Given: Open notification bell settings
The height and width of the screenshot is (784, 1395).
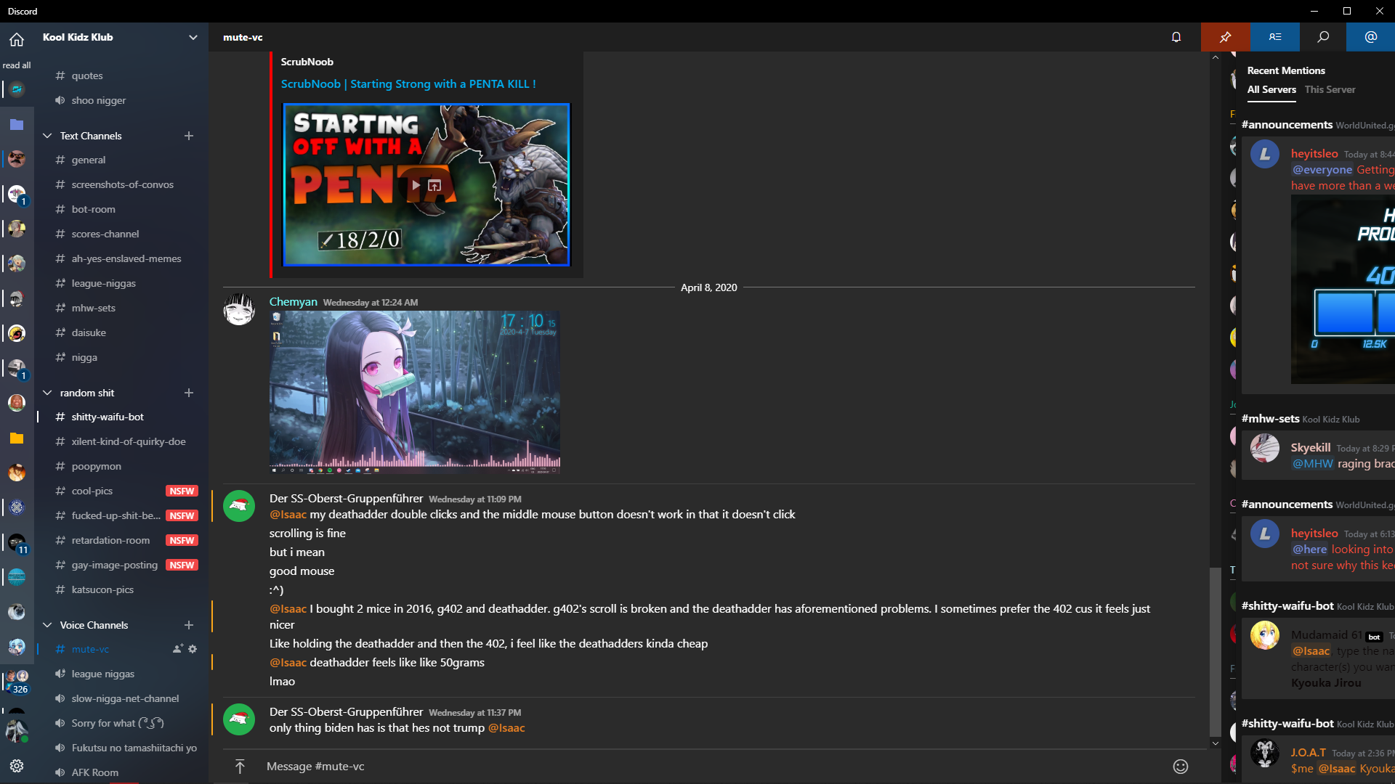Looking at the screenshot, I should tap(1176, 37).
